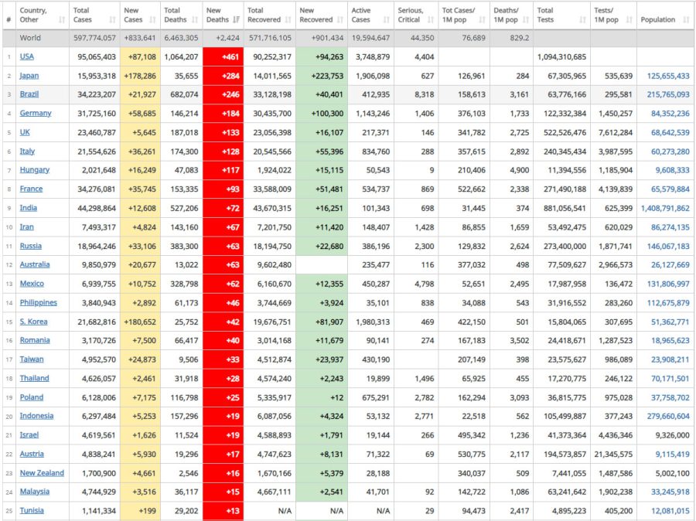Select Brazil serious critical value 8,318

[x=425, y=94]
